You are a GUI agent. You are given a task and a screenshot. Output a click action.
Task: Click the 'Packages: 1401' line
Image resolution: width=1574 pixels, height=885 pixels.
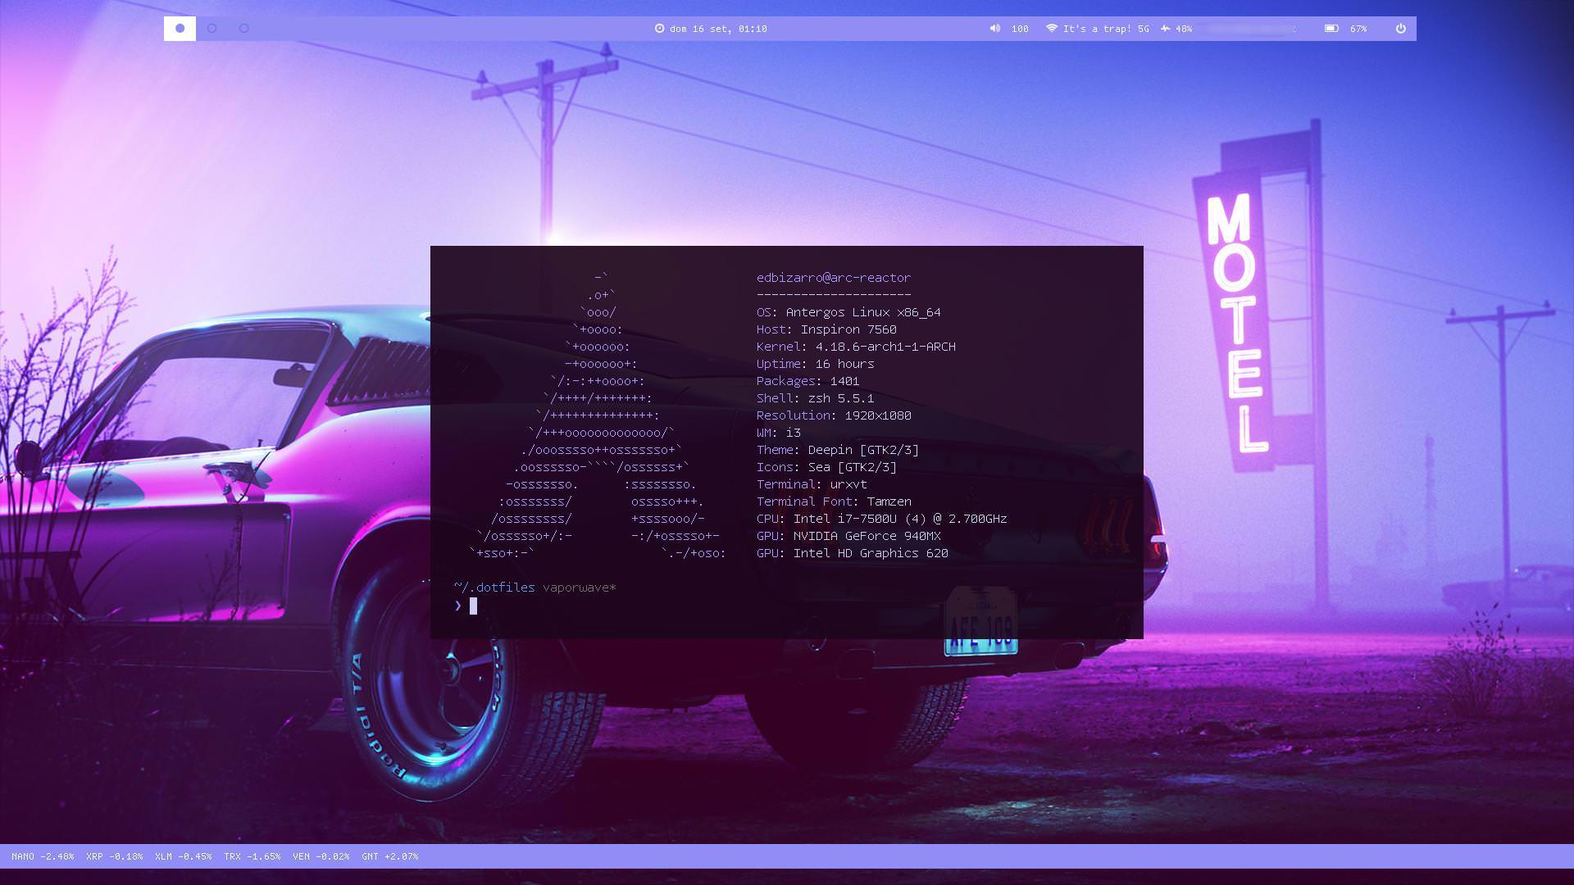[x=807, y=381]
